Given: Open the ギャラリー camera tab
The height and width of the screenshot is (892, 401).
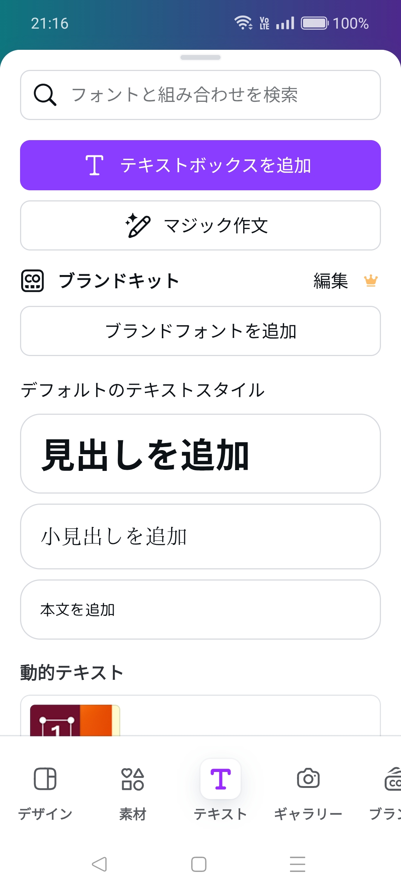Looking at the screenshot, I should [x=308, y=779].
